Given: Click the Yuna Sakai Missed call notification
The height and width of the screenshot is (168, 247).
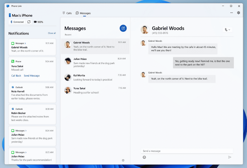Looking at the screenshot, I should click(32, 69).
